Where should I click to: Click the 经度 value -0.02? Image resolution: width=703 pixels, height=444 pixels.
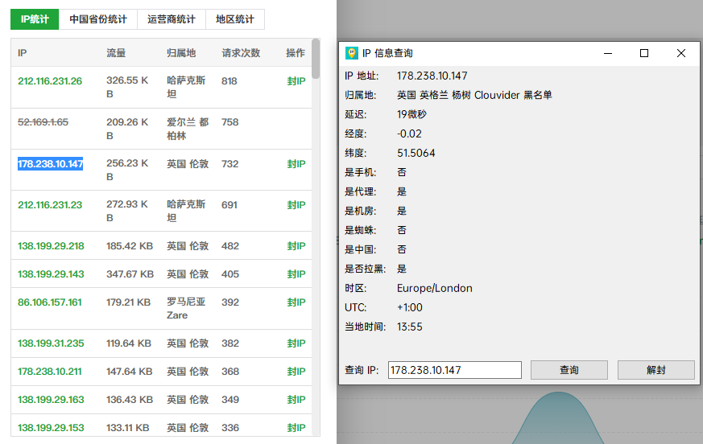pyautogui.click(x=409, y=134)
